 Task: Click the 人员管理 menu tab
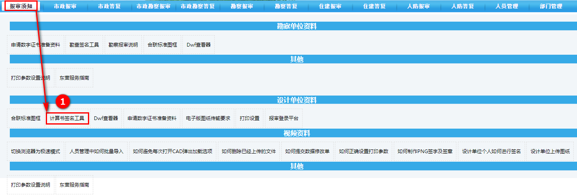pyautogui.click(x=507, y=6)
